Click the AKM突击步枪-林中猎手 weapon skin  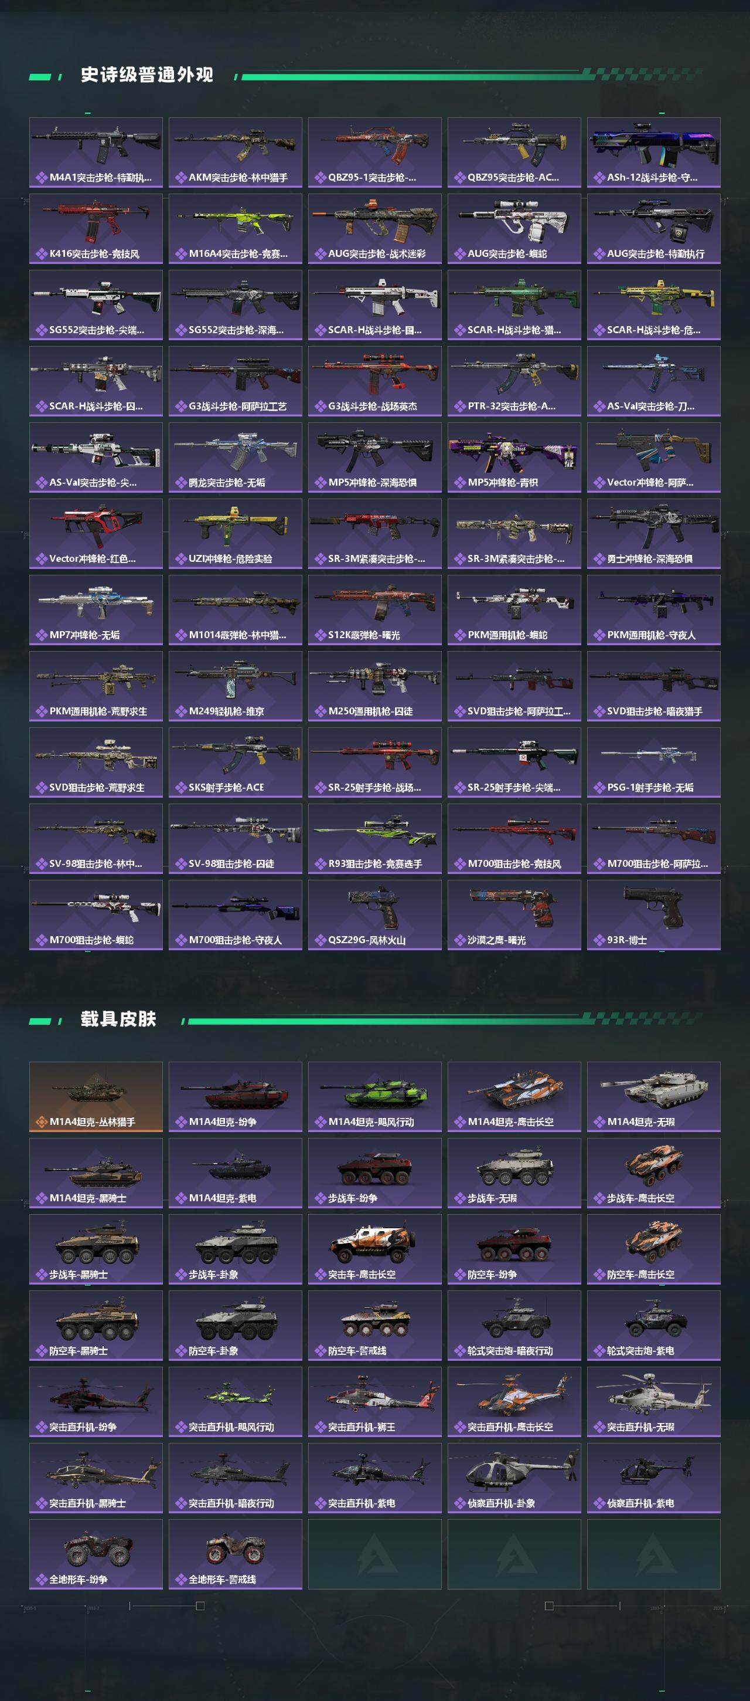click(236, 153)
